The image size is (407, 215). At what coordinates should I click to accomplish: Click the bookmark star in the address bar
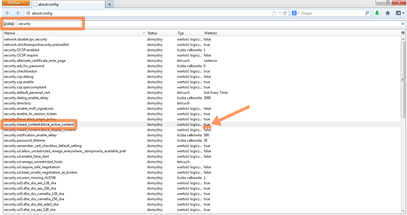pyautogui.click(x=274, y=13)
